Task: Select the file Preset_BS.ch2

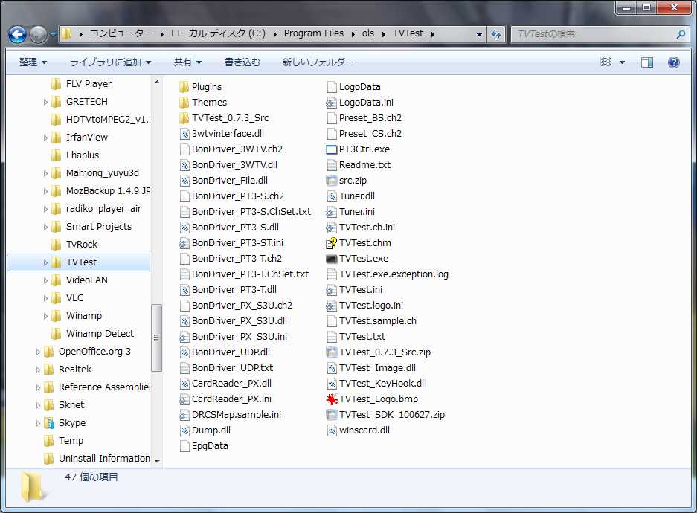Action: [x=370, y=118]
